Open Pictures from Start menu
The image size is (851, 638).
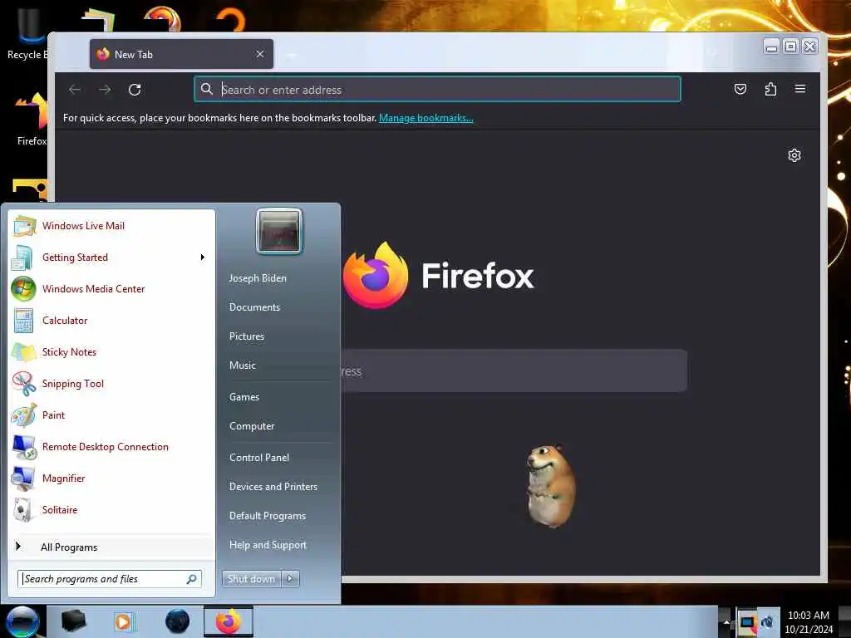click(247, 336)
